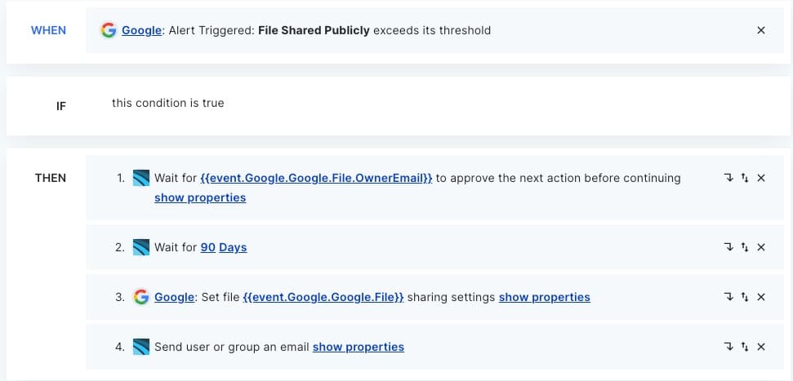Screen dimensions: 793x381
Task: Click the {{event.Google.Google.File.OwnerEmail}} variable link
Action: pos(316,178)
